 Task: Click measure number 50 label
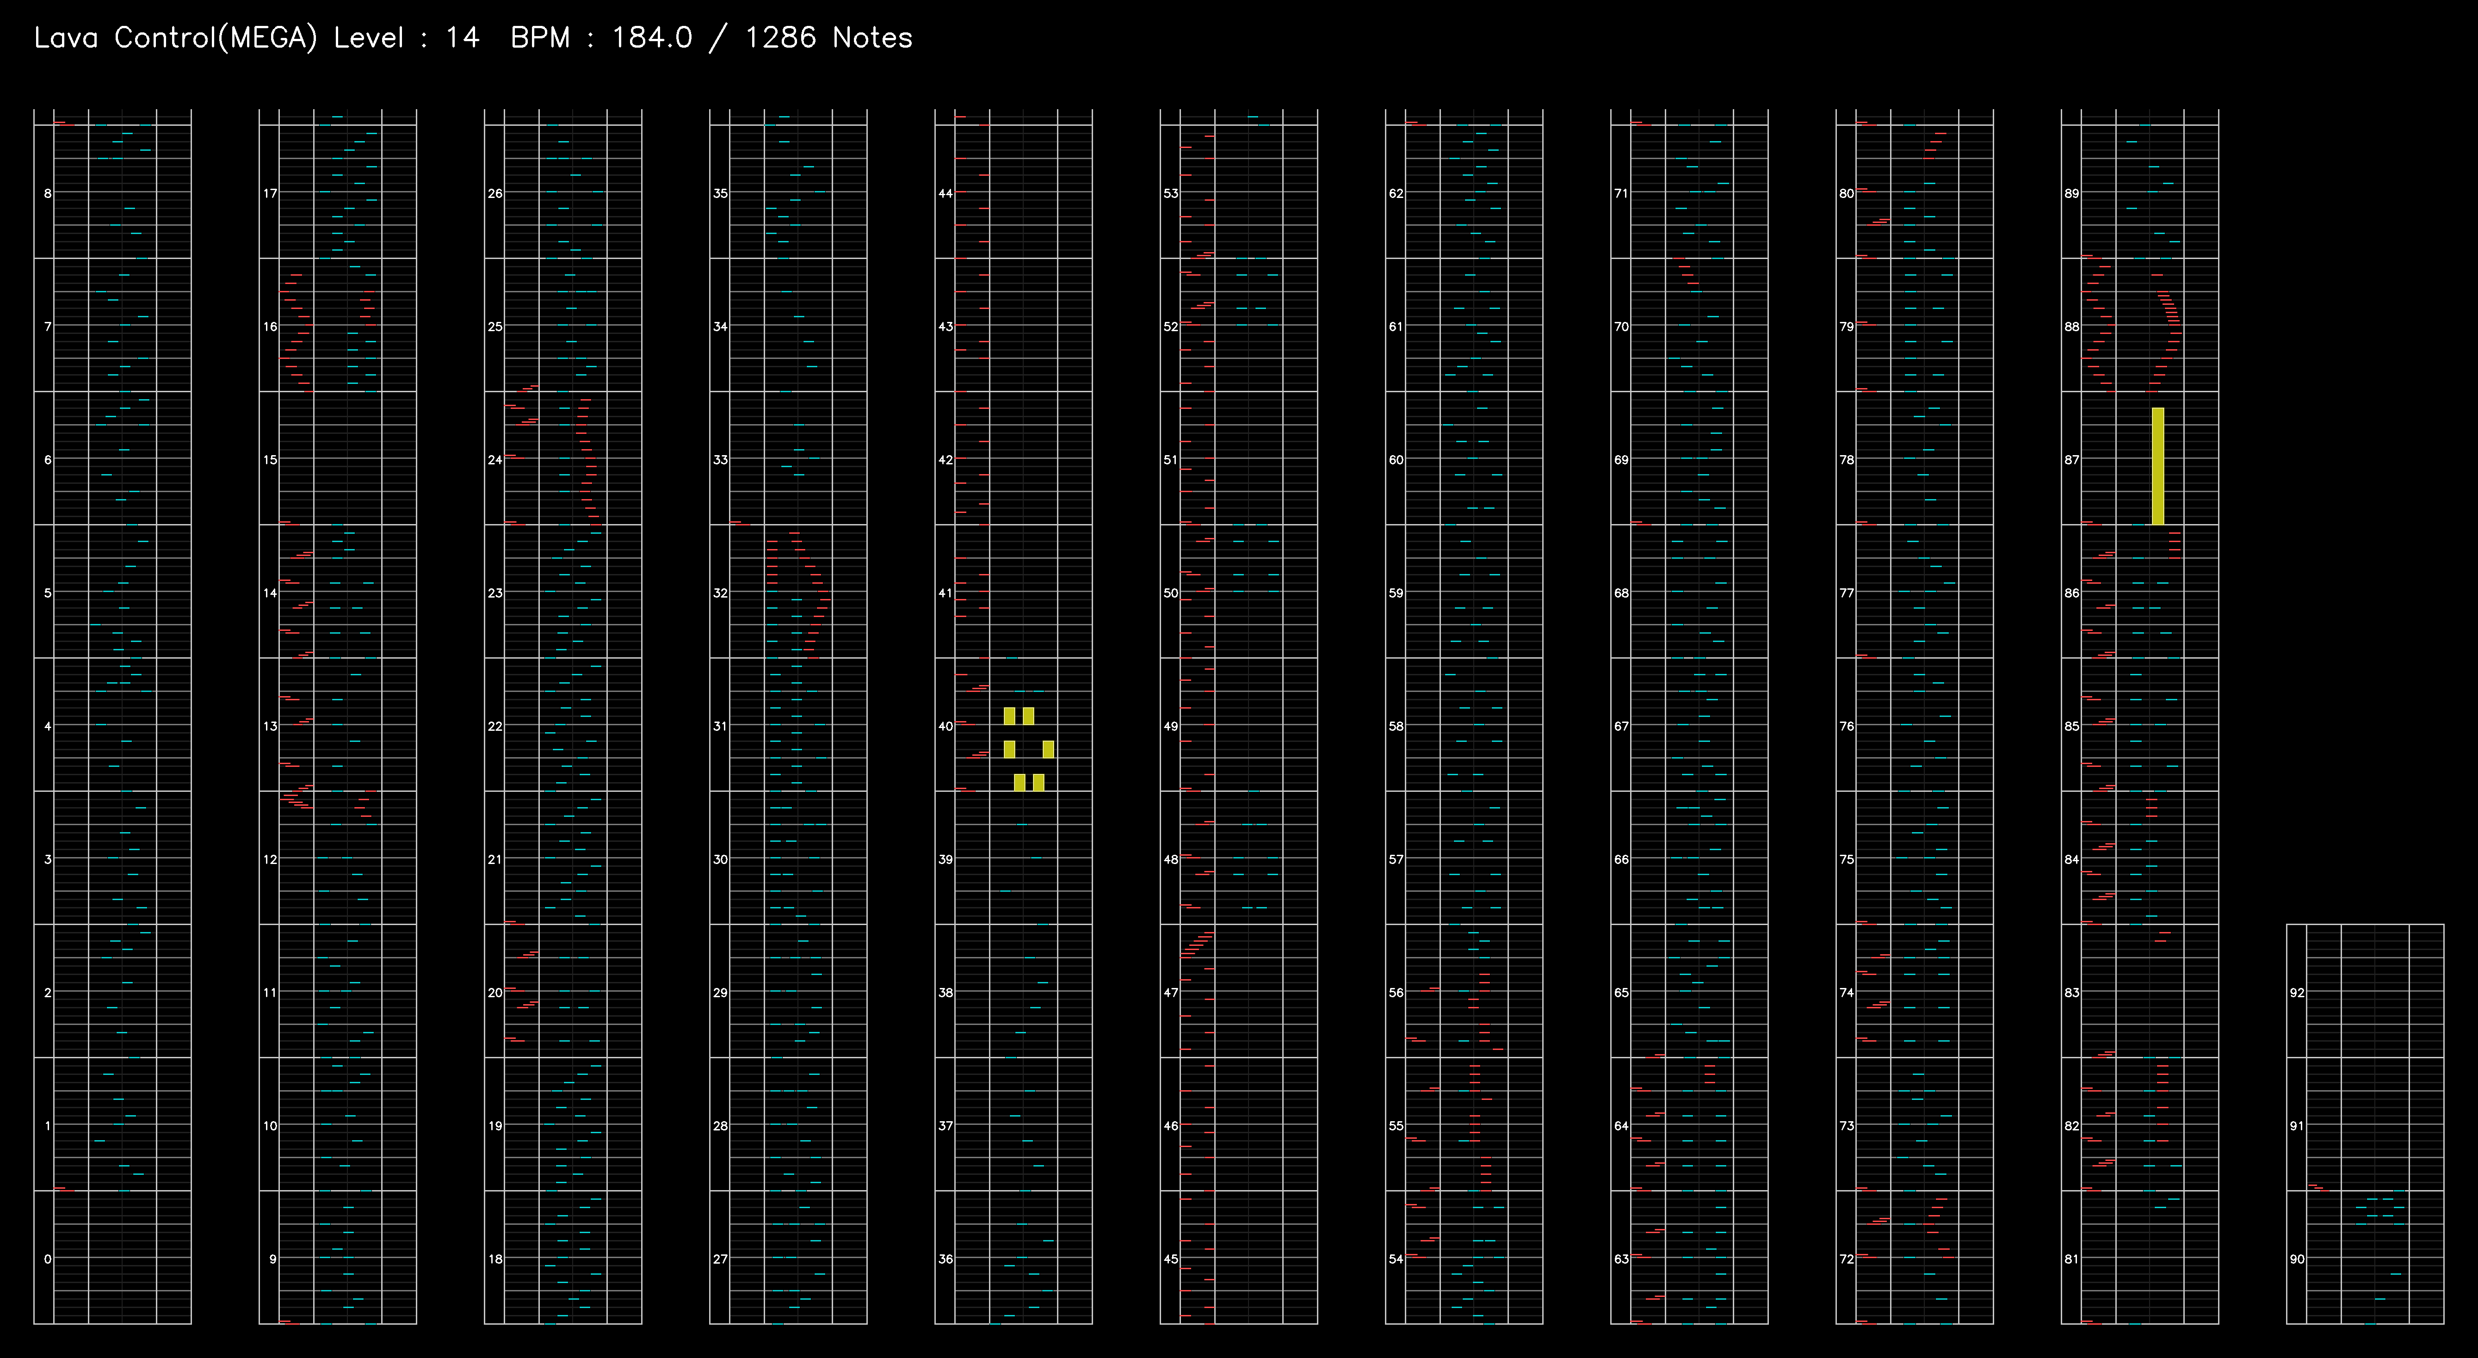tap(1171, 593)
